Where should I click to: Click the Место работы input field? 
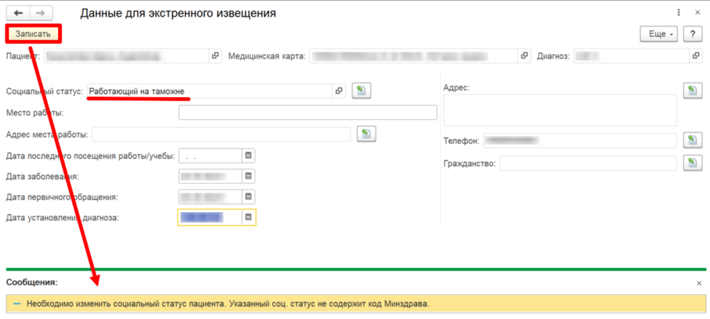point(307,113)
